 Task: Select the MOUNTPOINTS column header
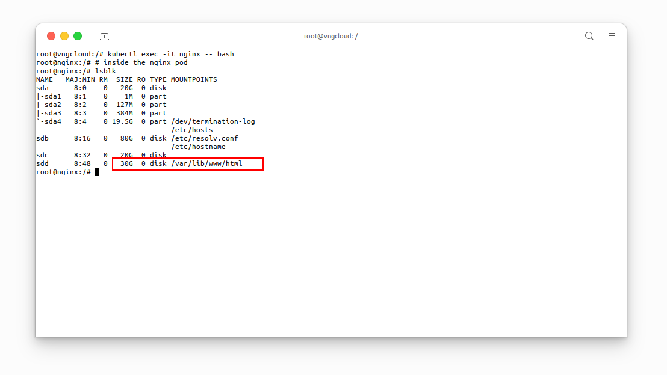click(x=194, y=79)
